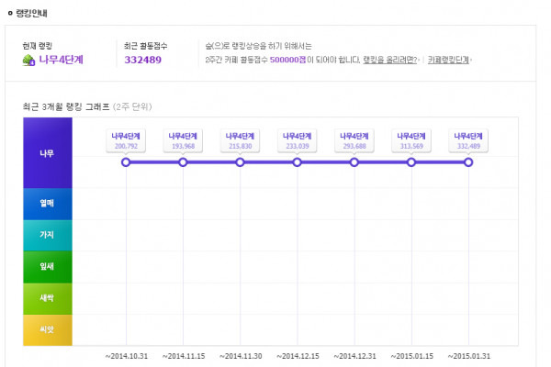Click the 현재 랭킹 label
Image resolution: width=551 pixels, height=367 pixels.
[x=38, y=46]
